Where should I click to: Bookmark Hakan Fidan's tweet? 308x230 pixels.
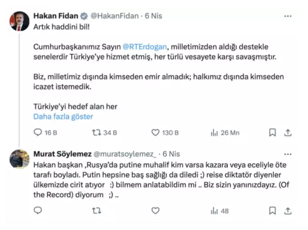(x=272, y=133)
